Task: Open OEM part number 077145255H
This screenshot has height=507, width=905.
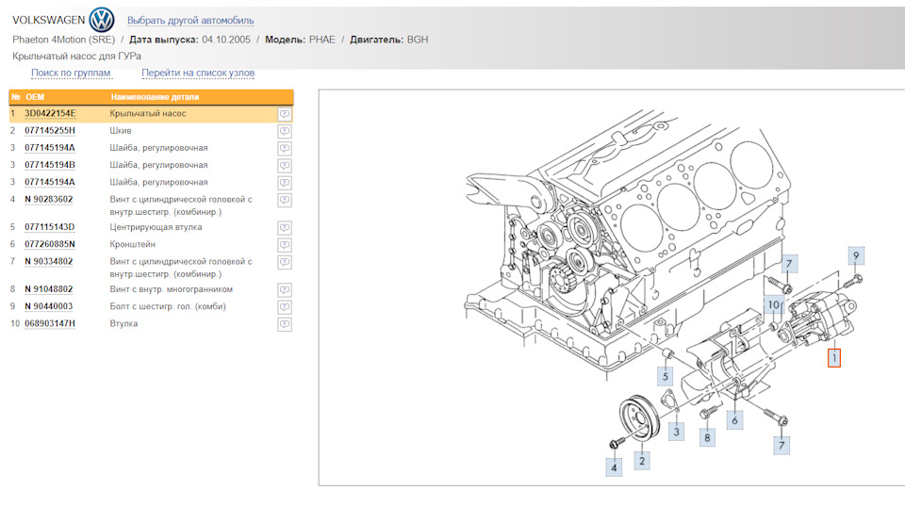Action: click(50, 131)
